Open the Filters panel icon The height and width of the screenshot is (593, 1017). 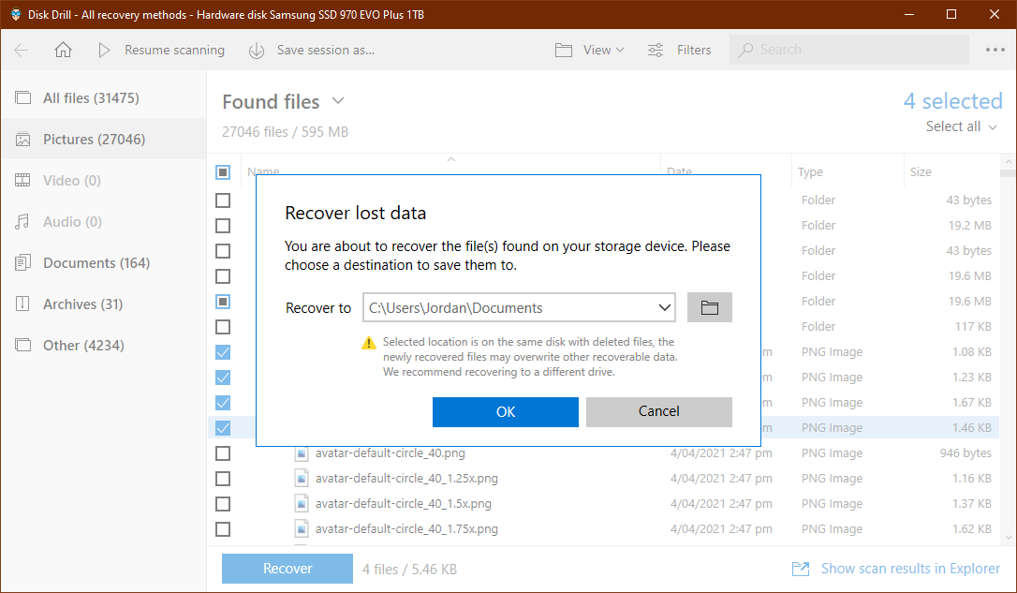[656, 50]
